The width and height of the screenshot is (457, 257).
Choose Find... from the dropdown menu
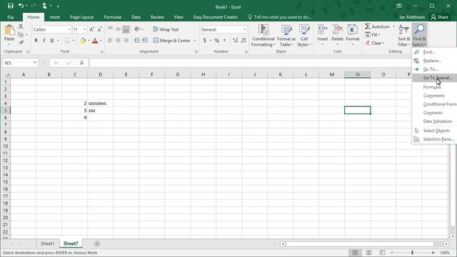click(x=435, y=52)
